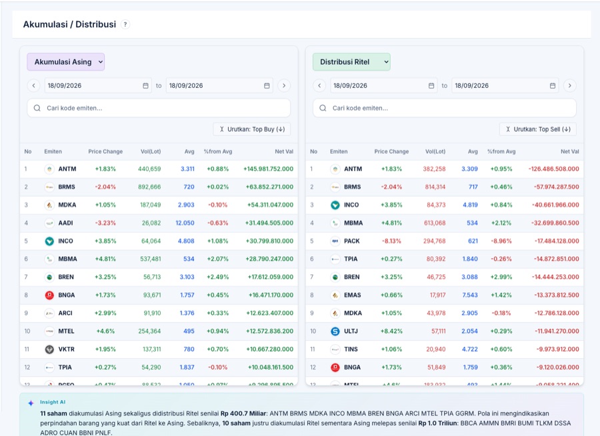
Task: Click the end date field in Distribusi Ritel
Action: (505, 86)
